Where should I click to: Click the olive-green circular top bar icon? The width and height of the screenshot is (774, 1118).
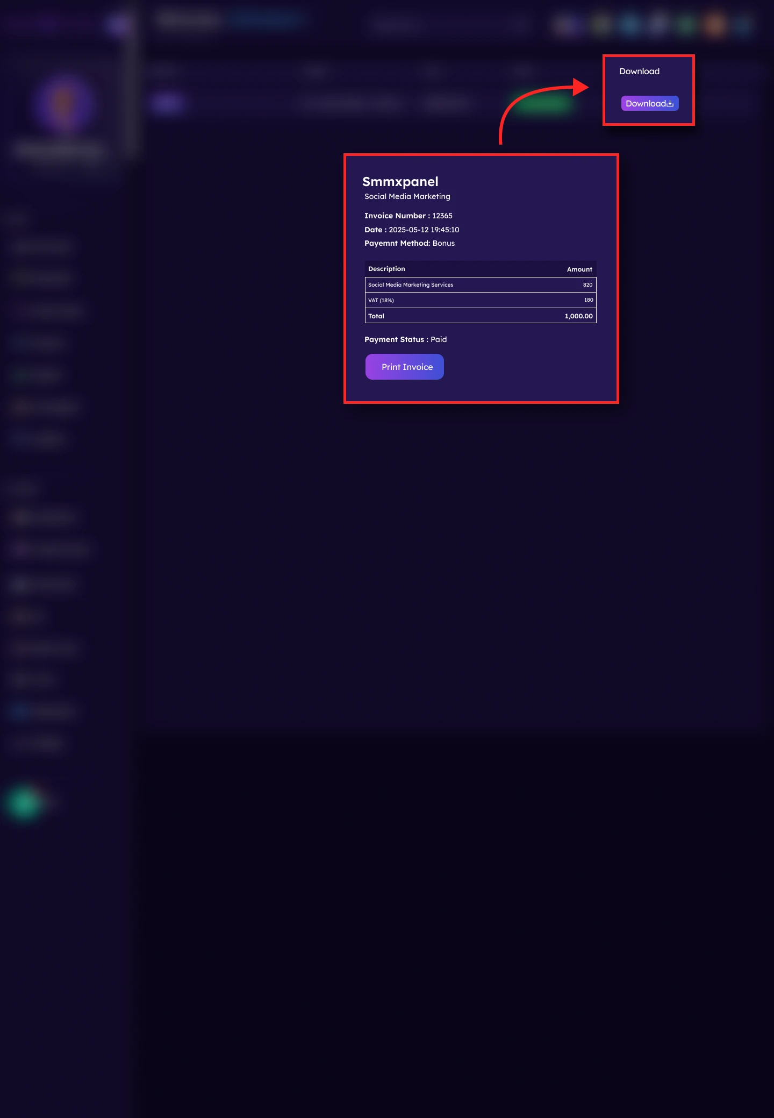click(600, 24)
